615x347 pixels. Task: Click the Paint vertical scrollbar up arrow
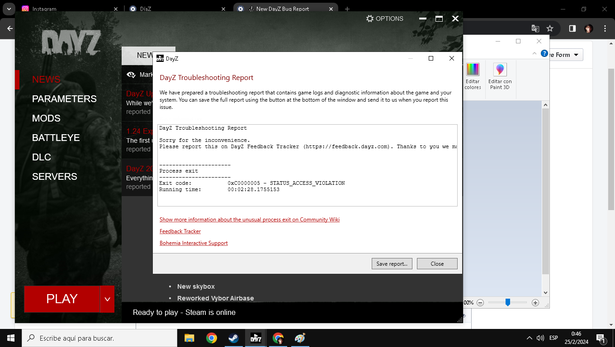pyautogui.click(x=545, y=105)
